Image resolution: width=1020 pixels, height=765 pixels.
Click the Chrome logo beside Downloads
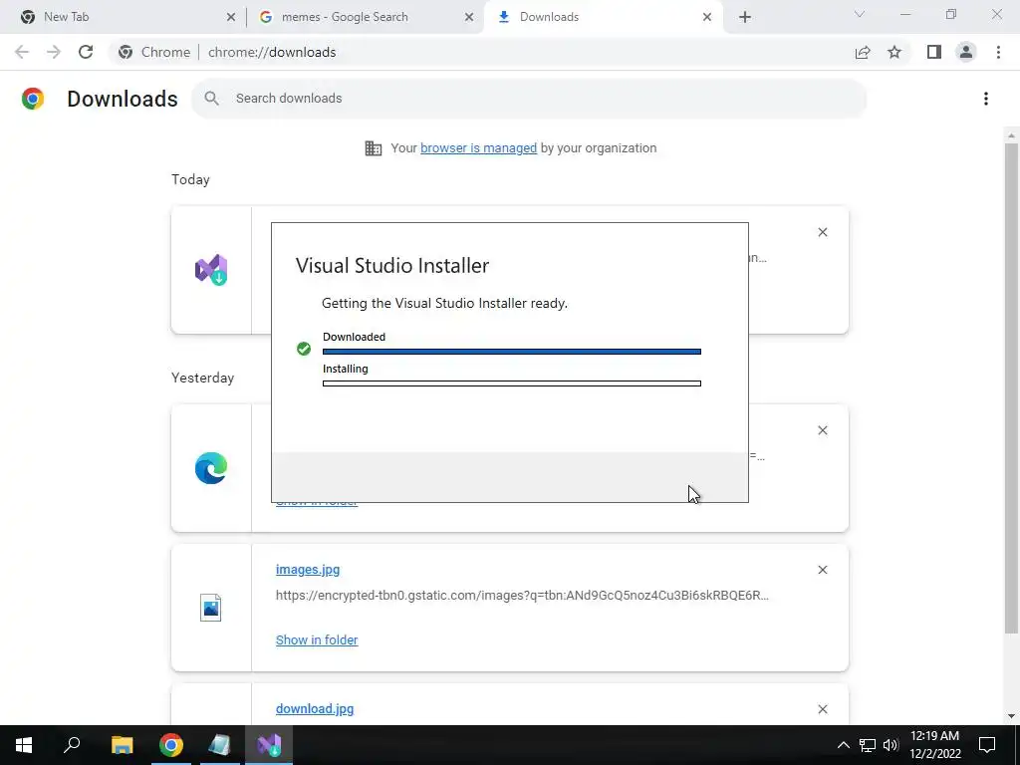click(x=33, y=99)
